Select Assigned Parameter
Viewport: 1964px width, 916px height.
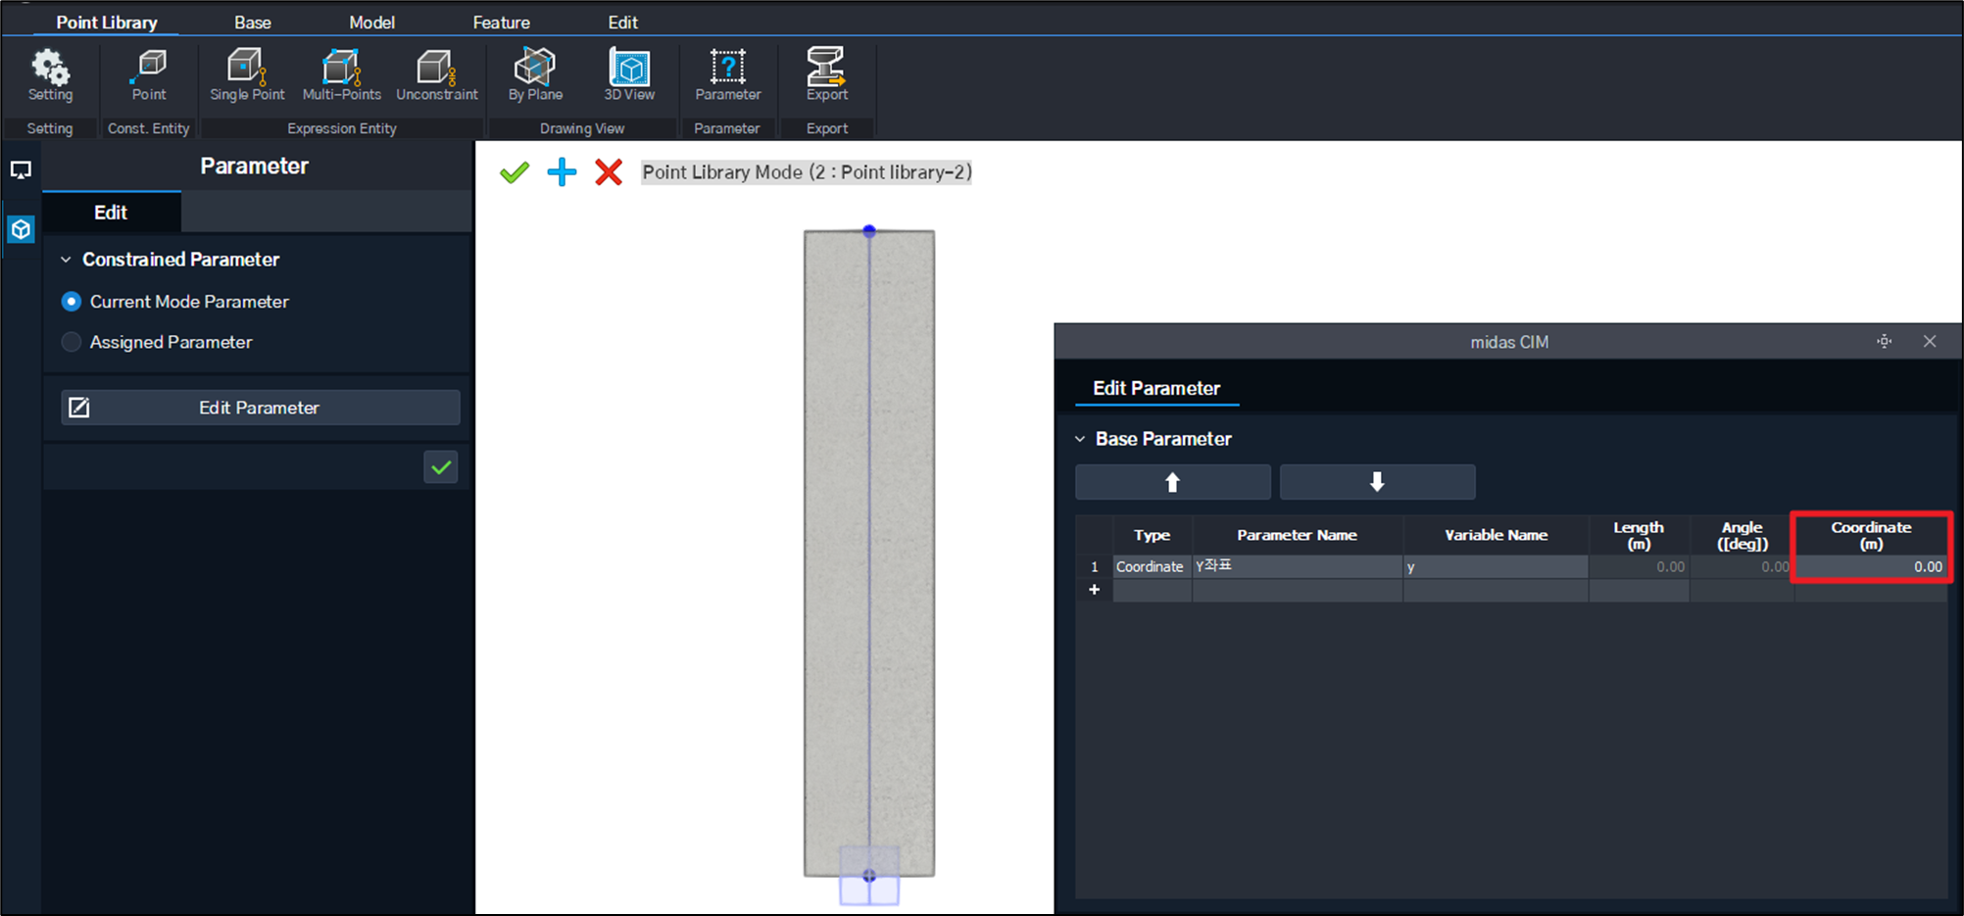coord(71,342)
